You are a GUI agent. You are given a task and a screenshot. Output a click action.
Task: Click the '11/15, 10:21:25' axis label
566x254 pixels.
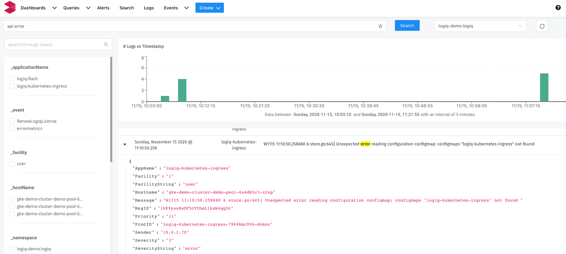click(255, 106)
